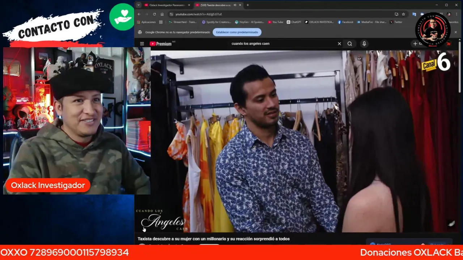
Task: Mute the tab with the speaker icon
Action: click(x=235, y=5)
